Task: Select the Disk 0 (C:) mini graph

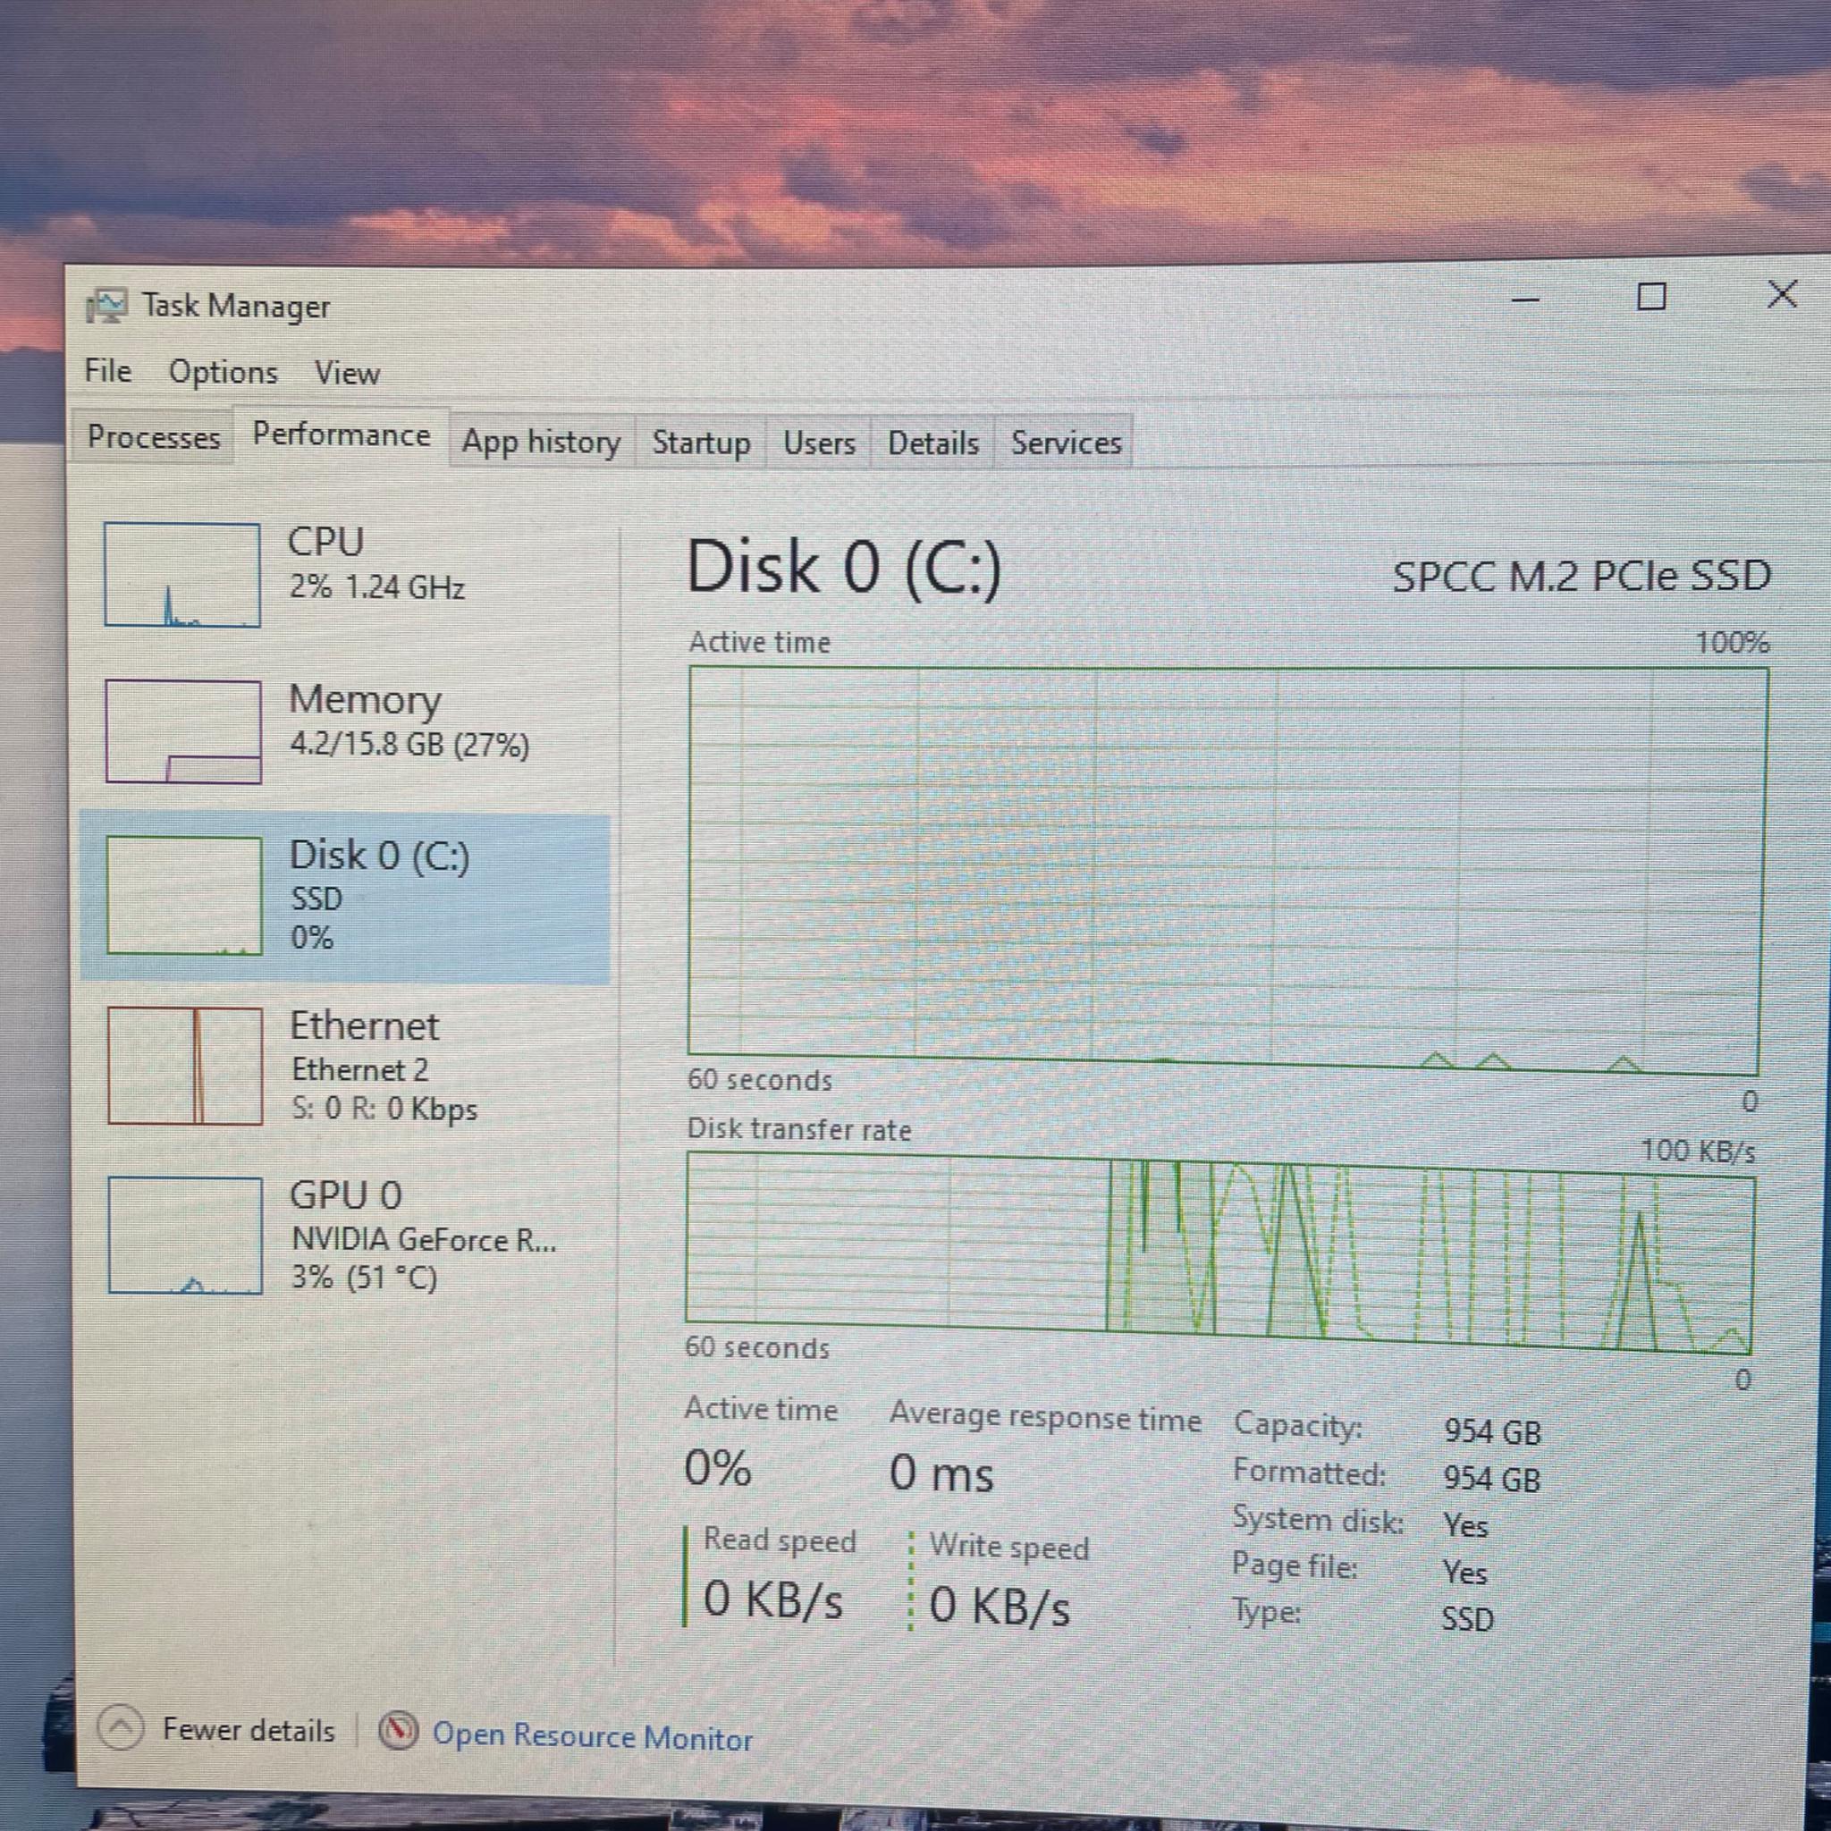Action: pyautogui.click(x=185, y=895)
